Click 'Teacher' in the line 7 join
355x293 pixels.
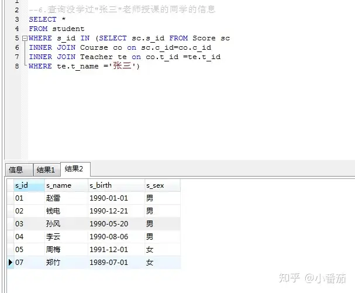pos(96,57)
